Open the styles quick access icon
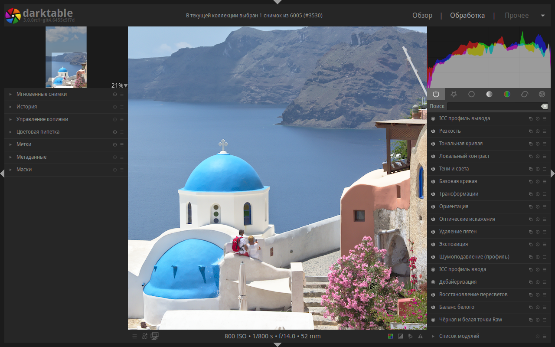This screenshot has height=347, width=555. pyautogui.click(x=144, y=336)
